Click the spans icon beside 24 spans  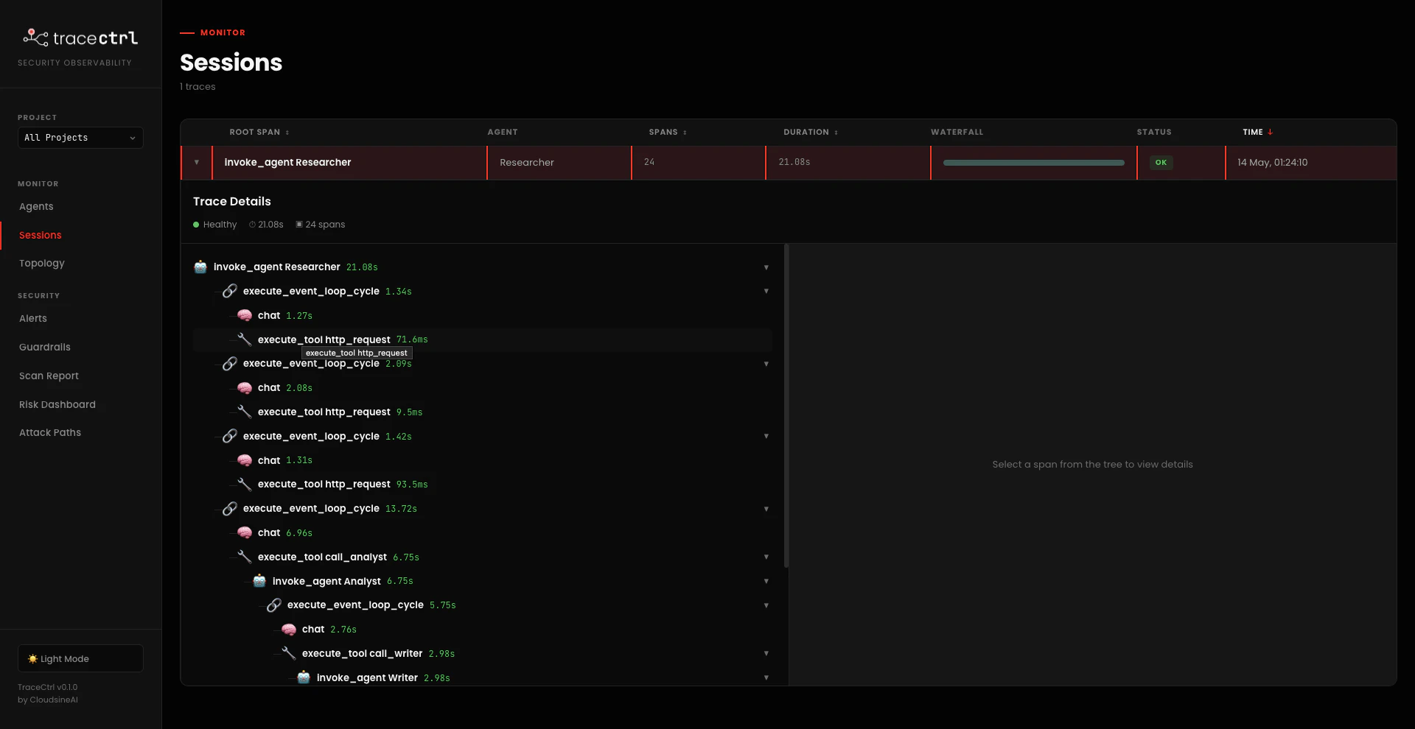pos(299,225)
